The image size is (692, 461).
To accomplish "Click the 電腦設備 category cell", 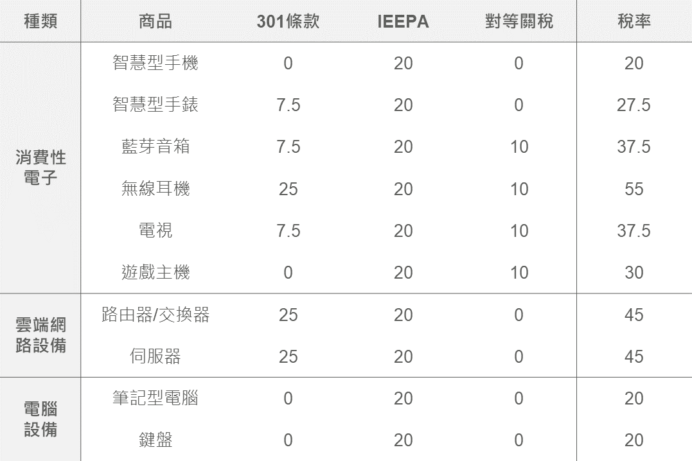I will (x=40, y=419).
